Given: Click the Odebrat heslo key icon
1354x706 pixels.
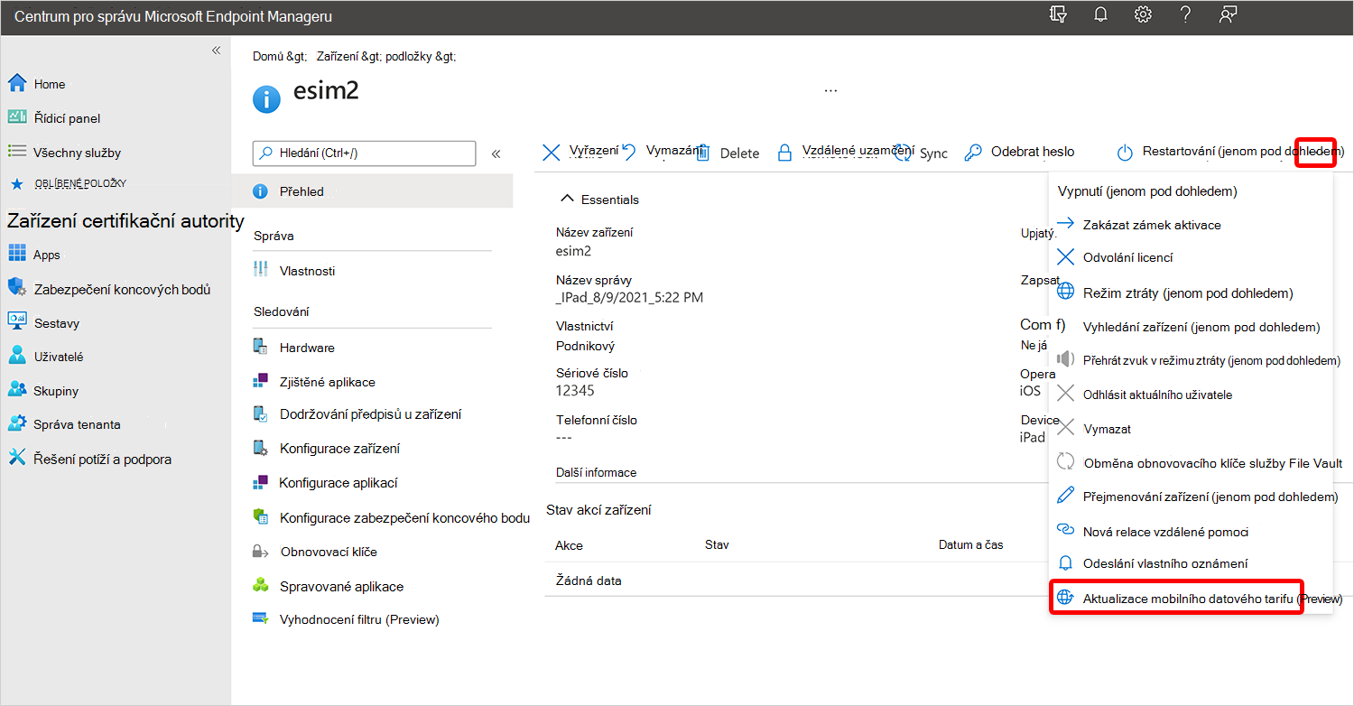Looking at the screenshot, I should 973,153.
